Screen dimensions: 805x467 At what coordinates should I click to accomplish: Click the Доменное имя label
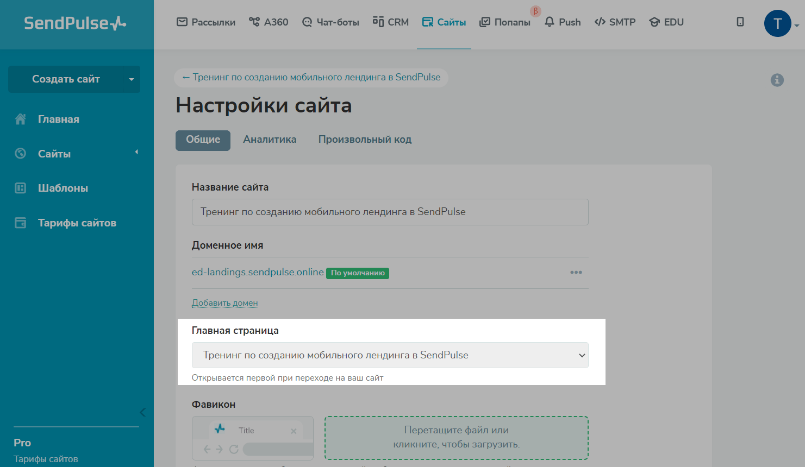227,245
